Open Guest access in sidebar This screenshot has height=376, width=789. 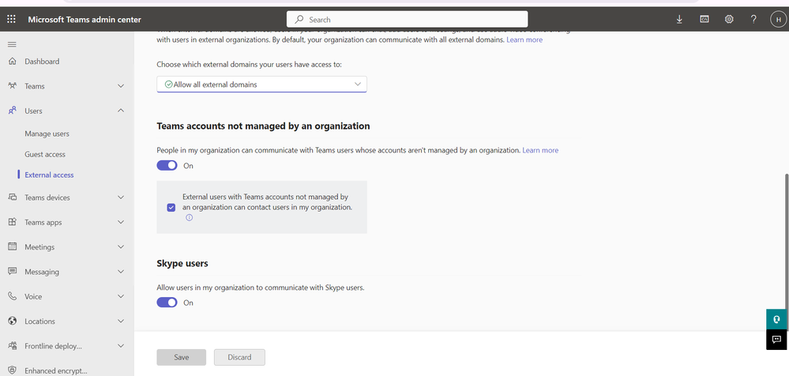click(45, 155)
